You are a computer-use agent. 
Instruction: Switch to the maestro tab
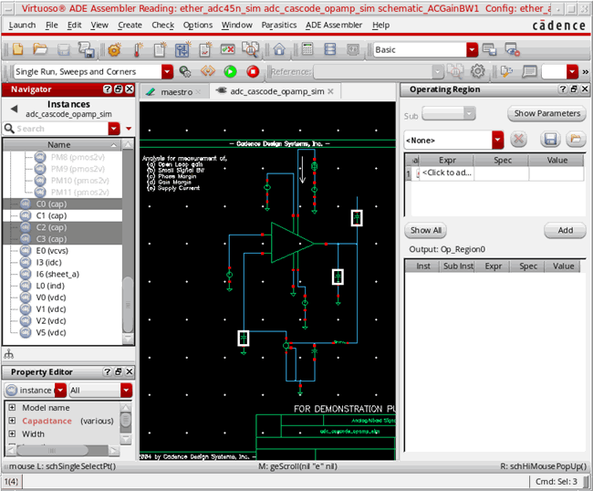coord(175,91)
